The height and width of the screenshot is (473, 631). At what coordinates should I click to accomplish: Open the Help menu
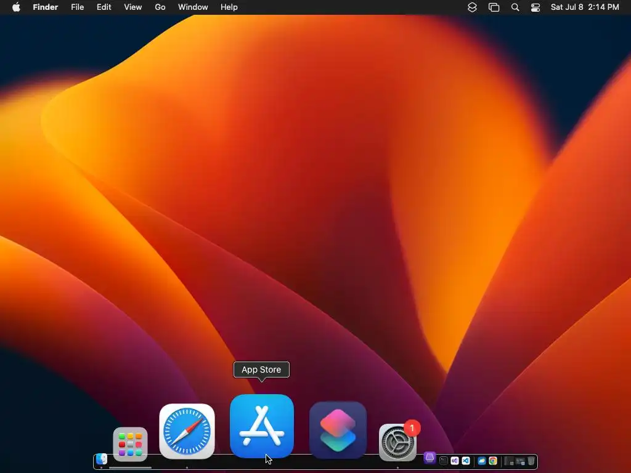[x=229, y=7]
